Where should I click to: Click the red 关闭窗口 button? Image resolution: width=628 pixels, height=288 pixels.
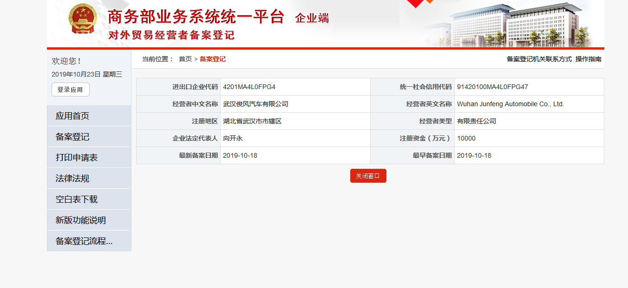[368, 176]
